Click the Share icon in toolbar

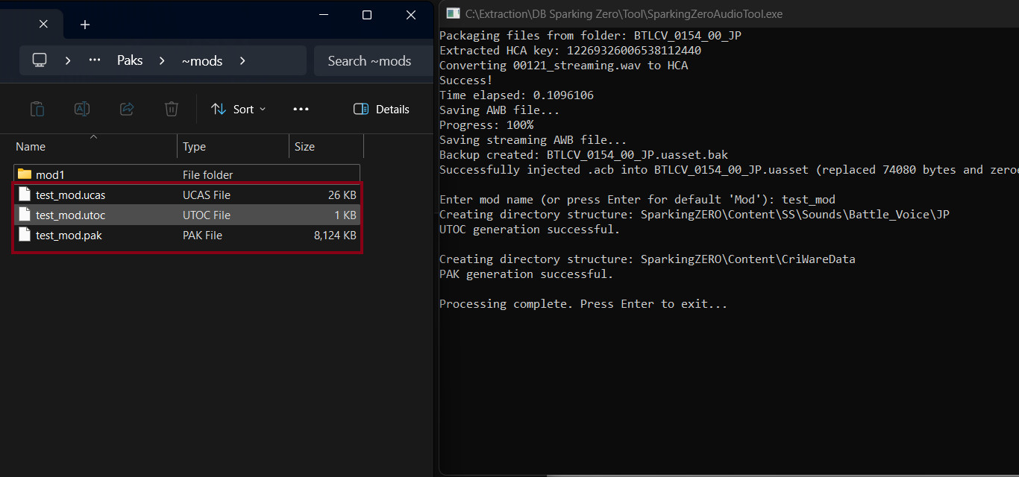[x=127, y=110]
